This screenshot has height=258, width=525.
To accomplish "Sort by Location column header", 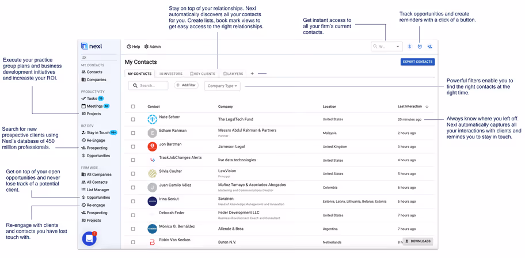I will point(329,107).
